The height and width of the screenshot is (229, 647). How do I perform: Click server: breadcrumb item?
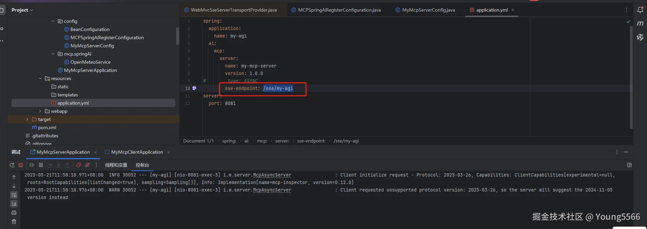(x=282, y=141)
